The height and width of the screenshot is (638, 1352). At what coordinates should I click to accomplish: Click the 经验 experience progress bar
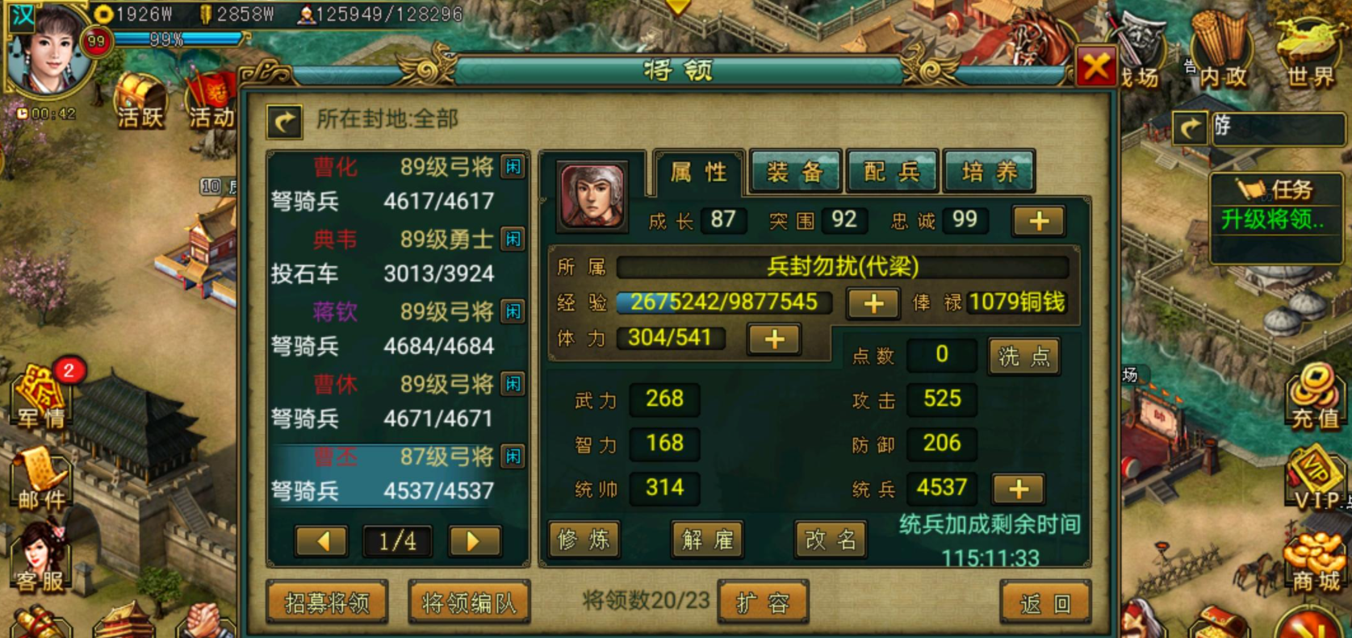pyautogui.click(x=726, y=302)
